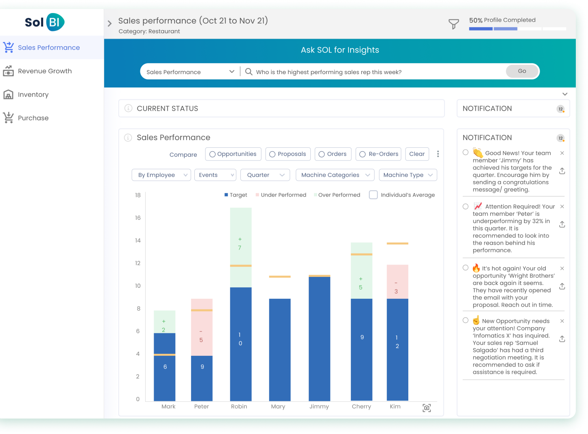
Task: Select the Opportunities compare radio option
Action: pyautogui.click(x=212, y=154)
